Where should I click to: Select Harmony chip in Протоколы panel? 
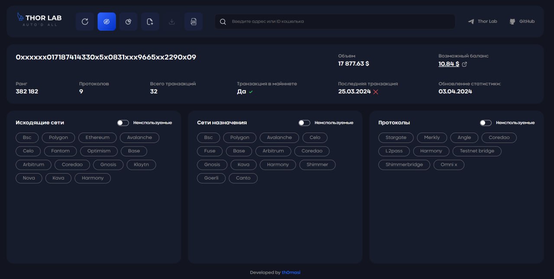click(431, 151)
